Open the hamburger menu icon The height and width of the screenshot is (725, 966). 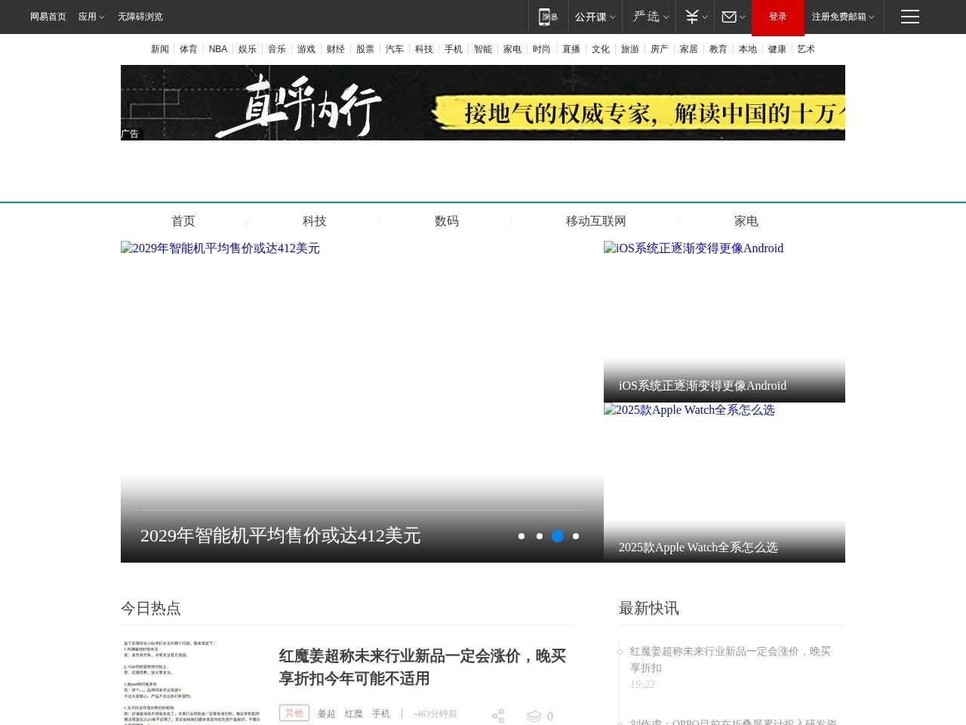pos(909,17)
